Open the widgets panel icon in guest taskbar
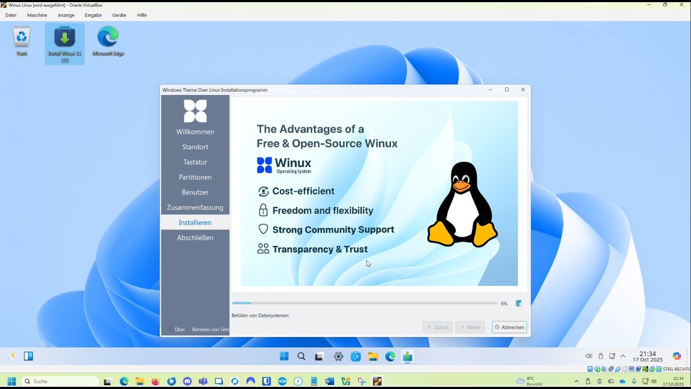 pyautogui.click(x=29, y=356)
